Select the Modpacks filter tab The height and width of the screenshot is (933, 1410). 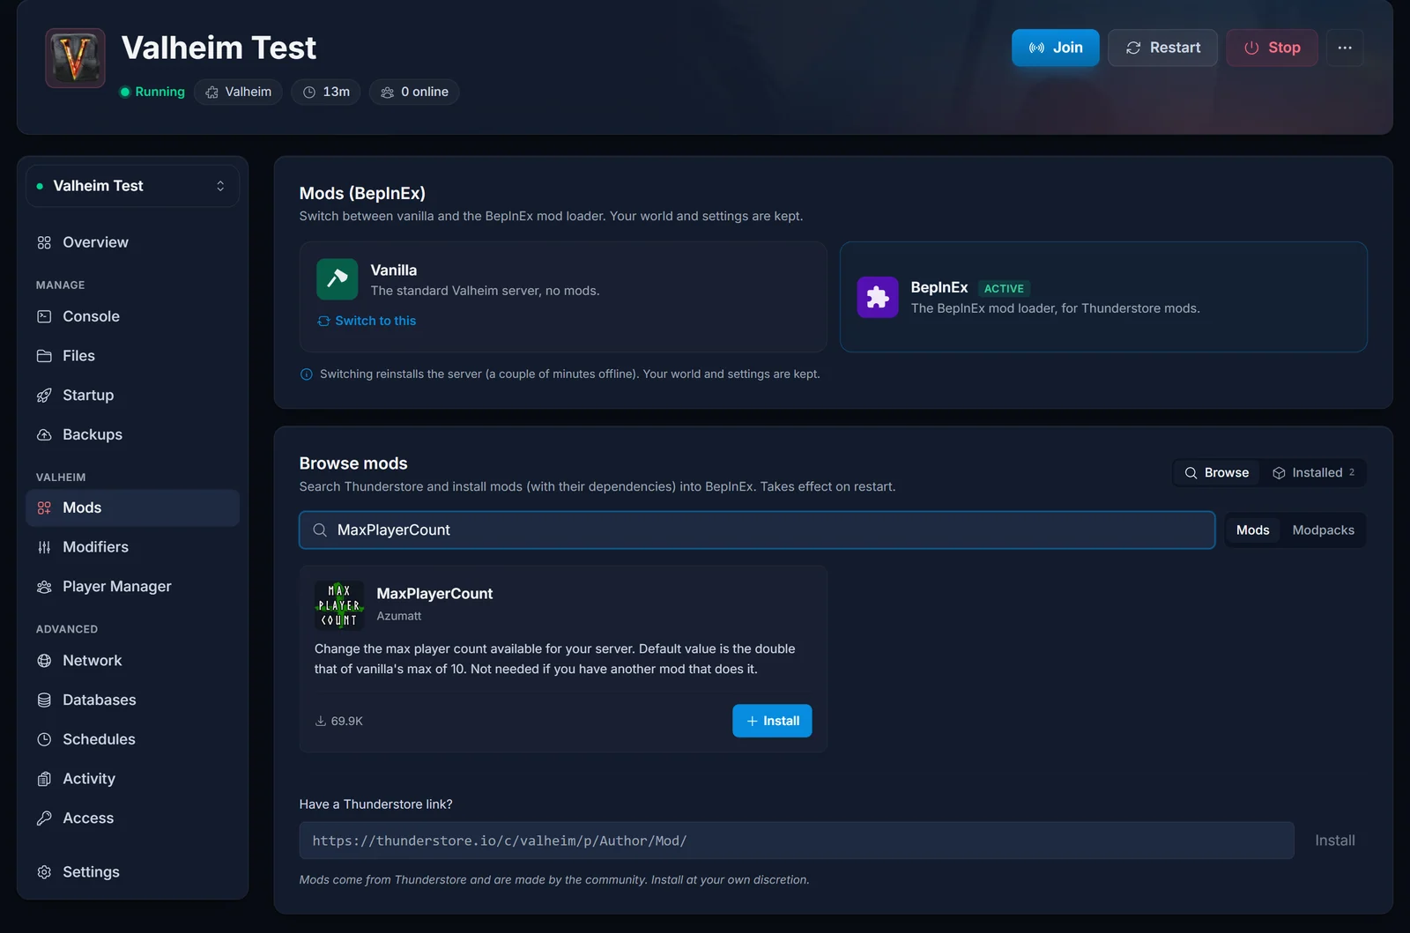[1323, 530]
